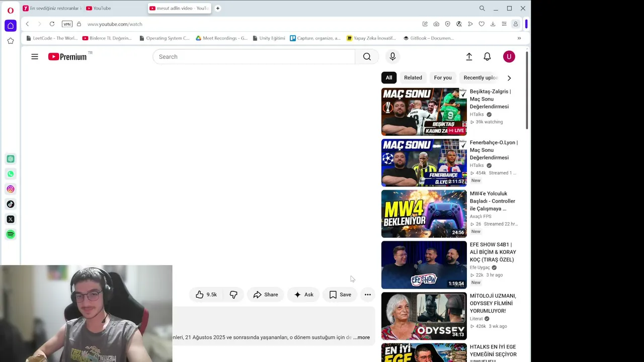This screenshot has width=644, height=362.
Task: Open the ad blocker shield icon
Action: pos(447,24)
